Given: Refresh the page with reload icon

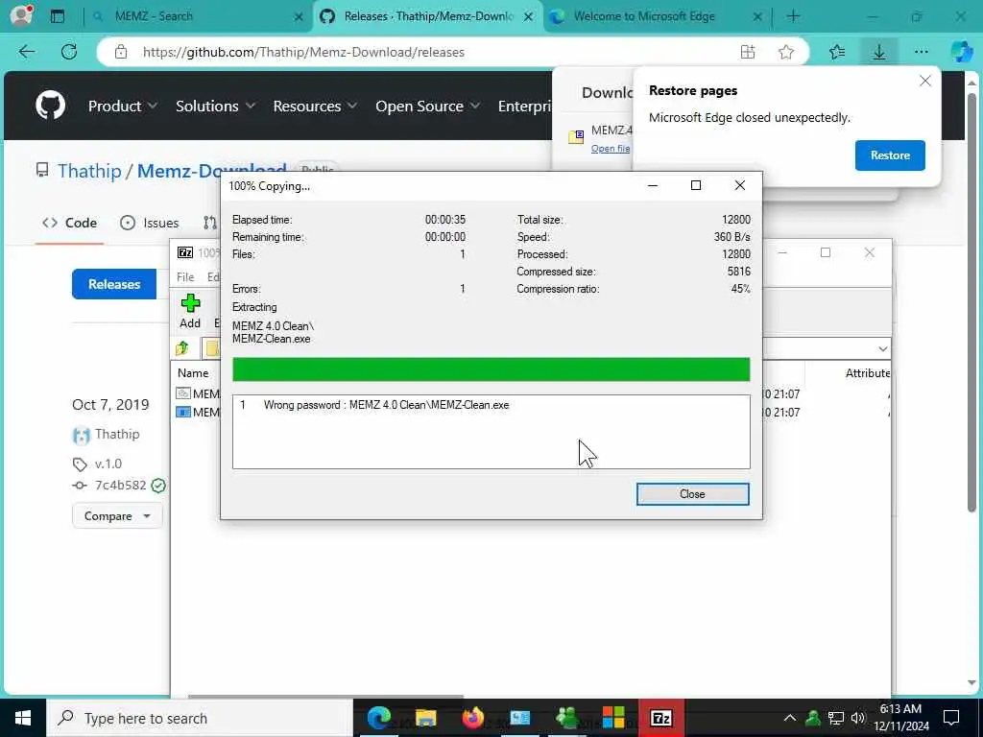Looking at the screenshot, I should coord(69,52).
